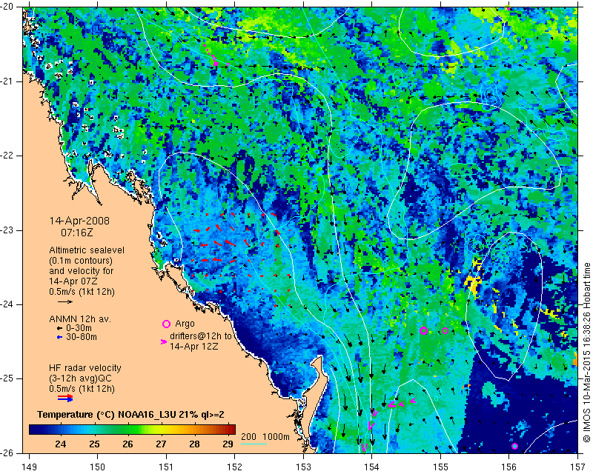Click the latitude axis label '-26'
593x474 pixels.
(x=7, y=453)
